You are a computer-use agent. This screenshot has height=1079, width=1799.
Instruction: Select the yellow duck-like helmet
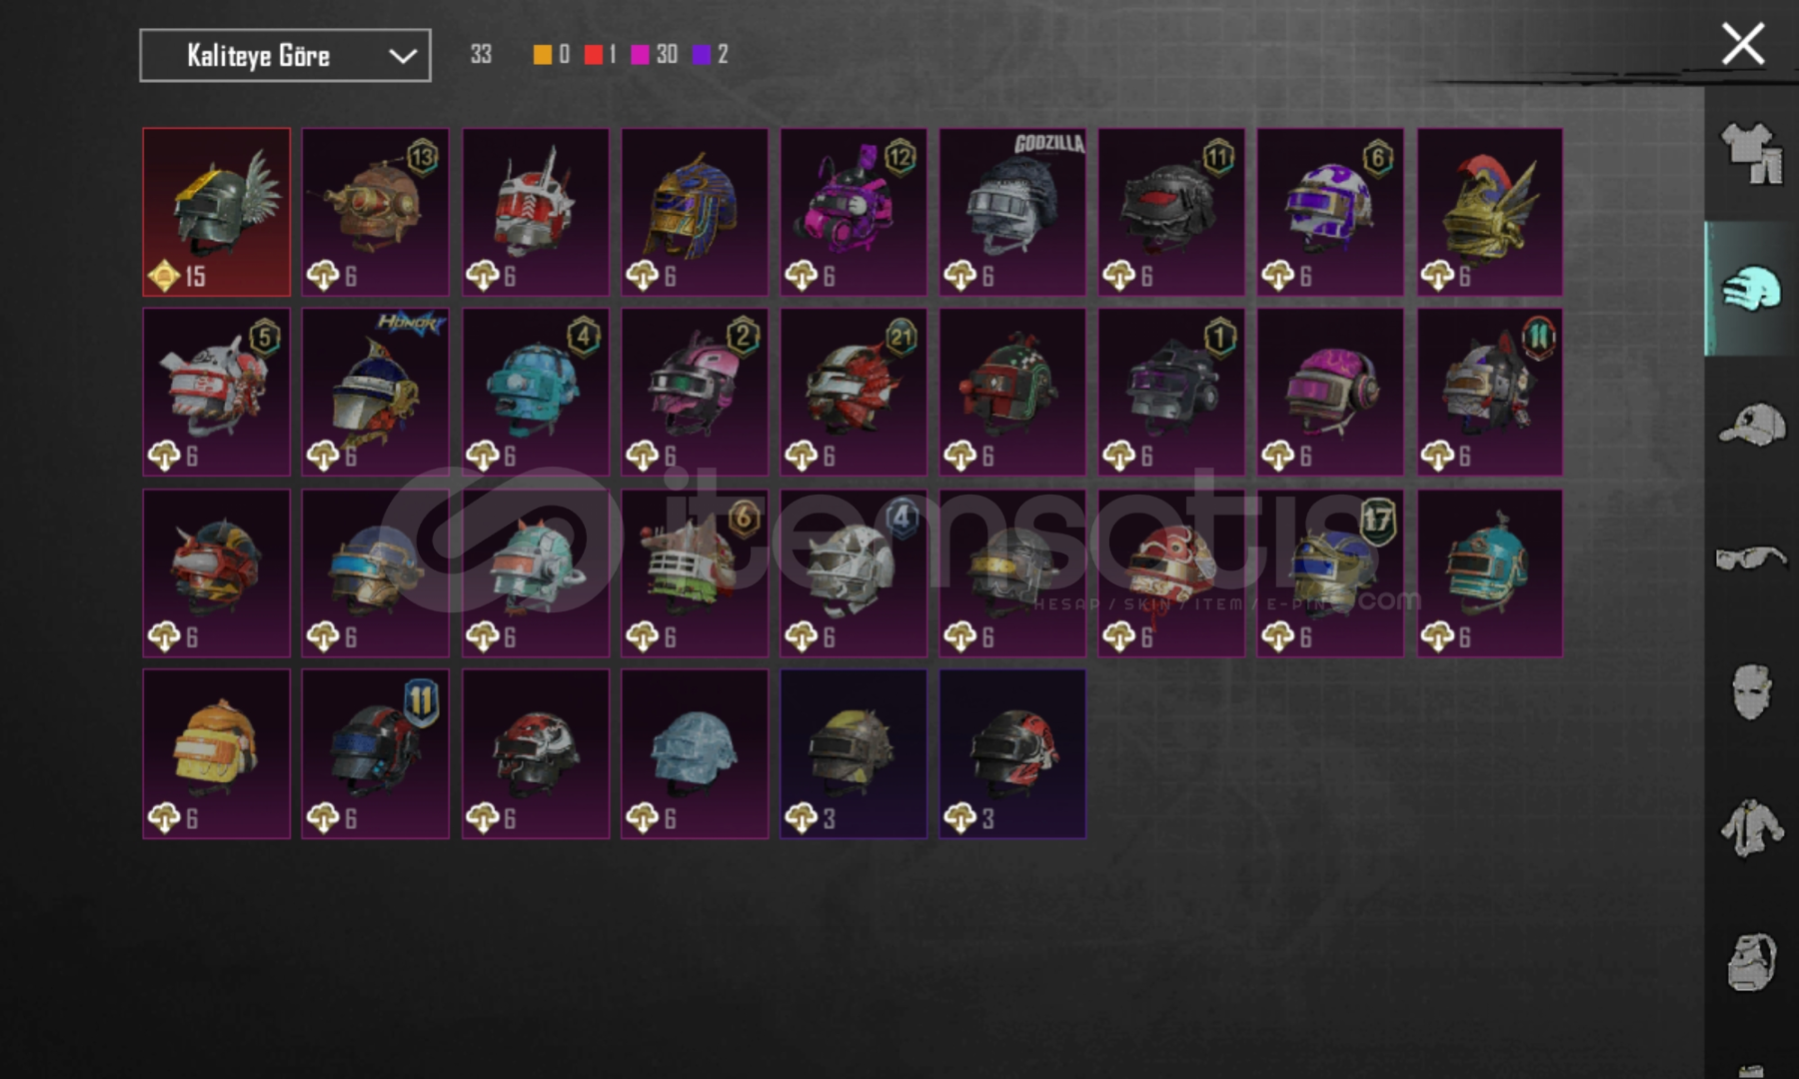(217, 753)
